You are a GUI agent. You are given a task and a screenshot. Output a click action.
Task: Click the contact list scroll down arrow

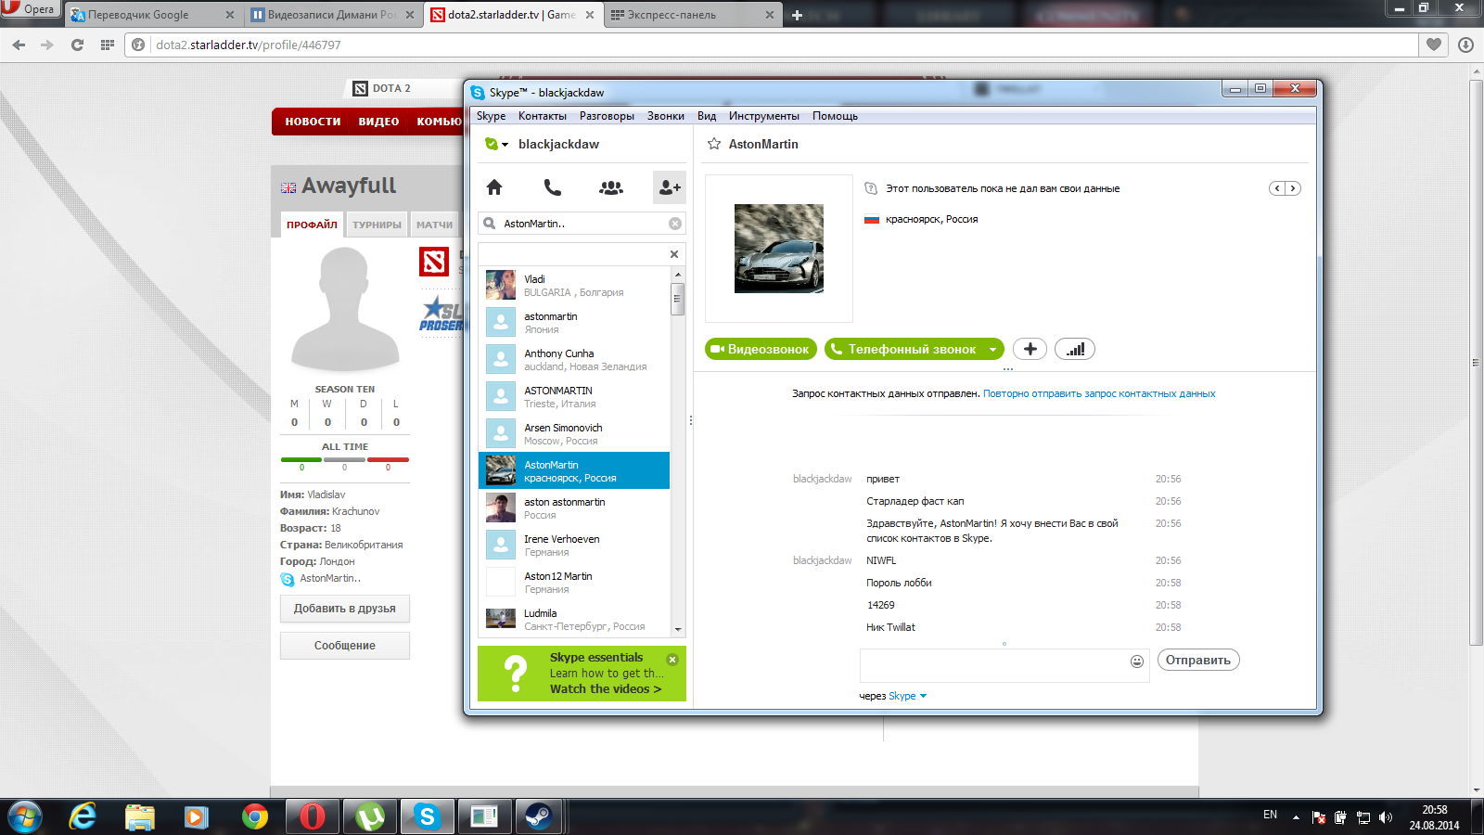click(678, 629)
